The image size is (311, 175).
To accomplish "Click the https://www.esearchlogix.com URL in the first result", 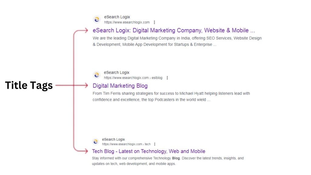I will [127, 22].
